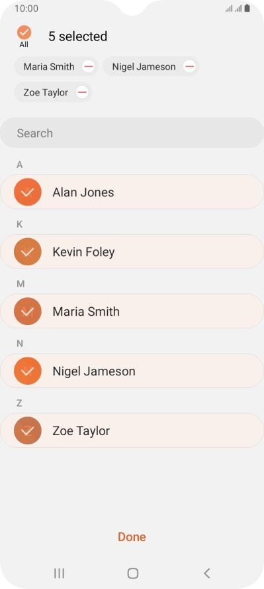Uncheck Kevin Foley avatar checkmark
The image size is (264, 589).
pyautogui.click(x=27, y=251)
